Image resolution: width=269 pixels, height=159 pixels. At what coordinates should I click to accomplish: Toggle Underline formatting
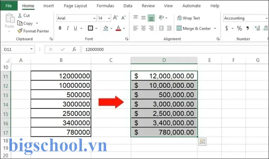75,28
